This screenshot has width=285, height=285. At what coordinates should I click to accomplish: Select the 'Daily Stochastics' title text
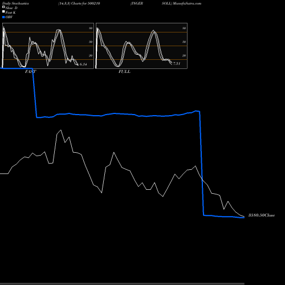pos(15,3)
